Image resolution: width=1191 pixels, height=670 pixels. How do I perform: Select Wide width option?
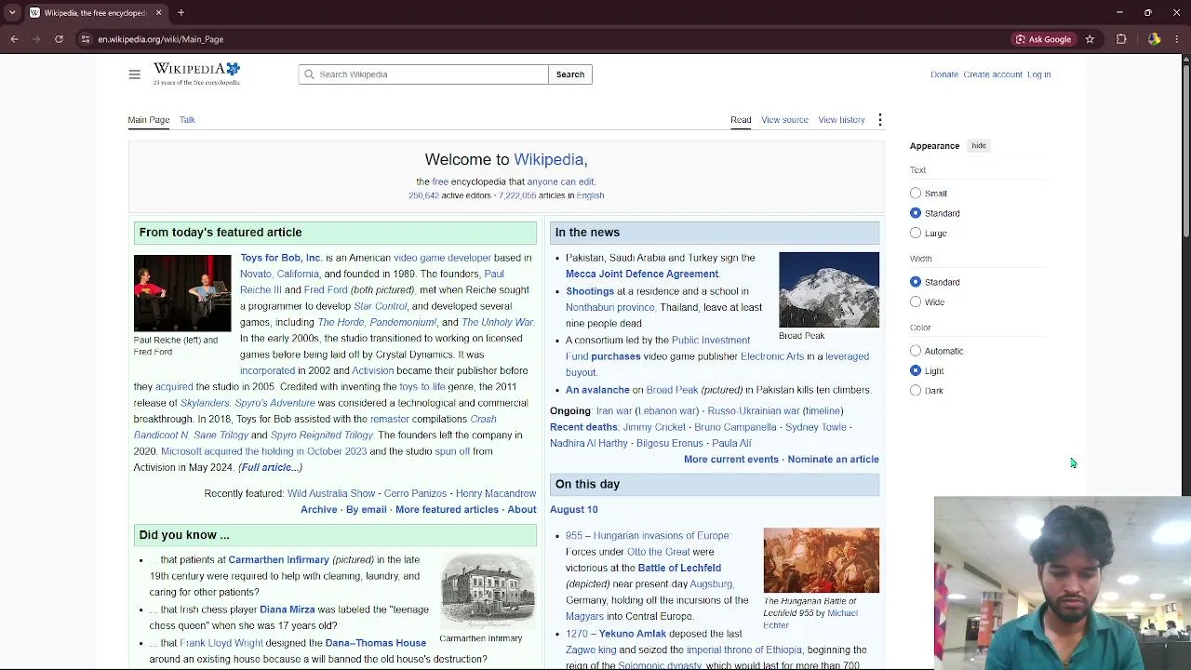point(916,301)
